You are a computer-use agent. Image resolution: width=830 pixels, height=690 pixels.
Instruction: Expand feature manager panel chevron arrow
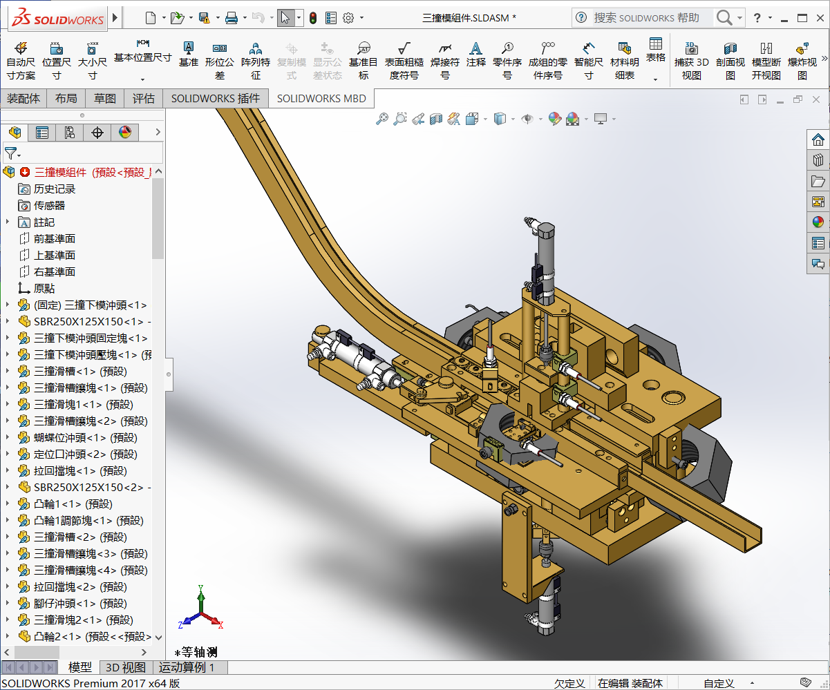pyautogui.click(x=158, y=132)
